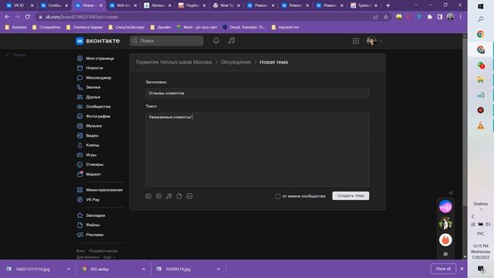The height and width of the screenshot is (278, 494).
Task: Expand options for XXL.webp download
Action: pyautogui.click(x=144, y=270)
